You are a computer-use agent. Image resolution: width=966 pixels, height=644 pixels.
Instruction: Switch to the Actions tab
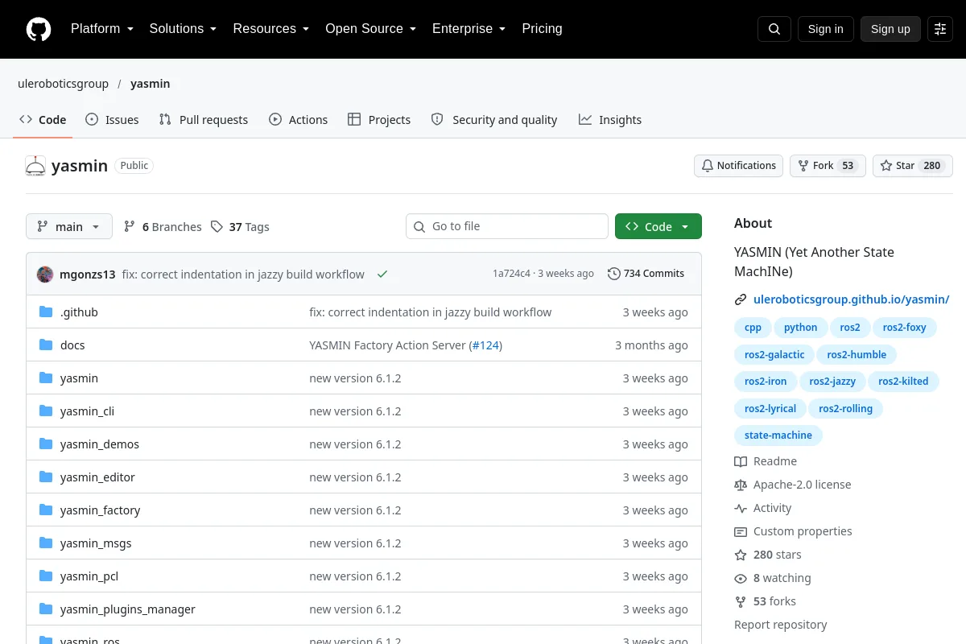click(x=299, y=120)
